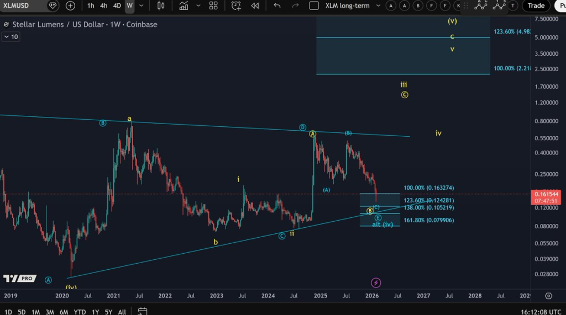This screenshot has width=566, height=315.
Task: Click the first circled A layout shortcut
Action: (391, 6)
